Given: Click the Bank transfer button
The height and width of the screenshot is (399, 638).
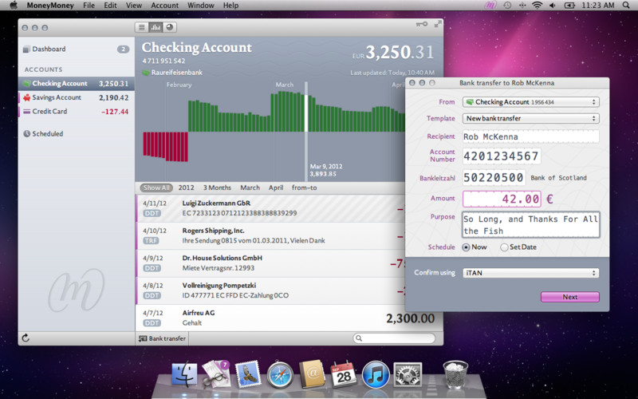Looking at the screenshot, I should click(x=162, y=338).
